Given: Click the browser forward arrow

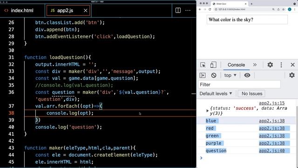Looking at the screenshot, I should [205, 9].
